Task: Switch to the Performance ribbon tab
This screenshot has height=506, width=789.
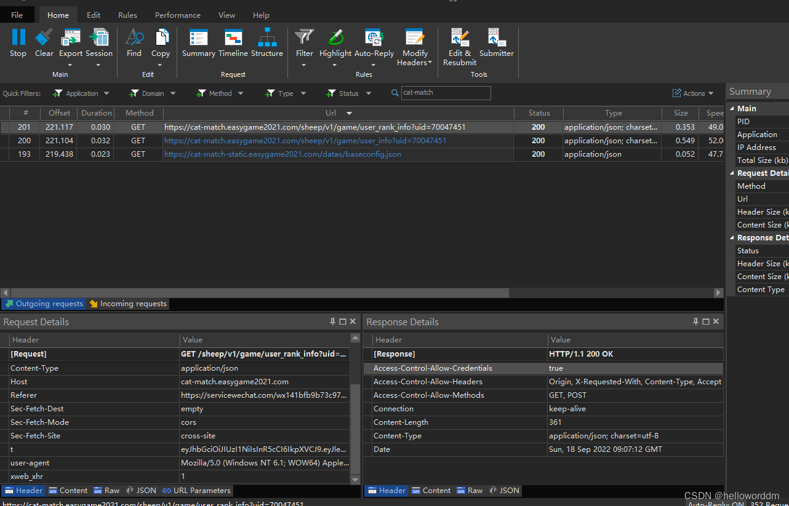Action: [178, 15]
